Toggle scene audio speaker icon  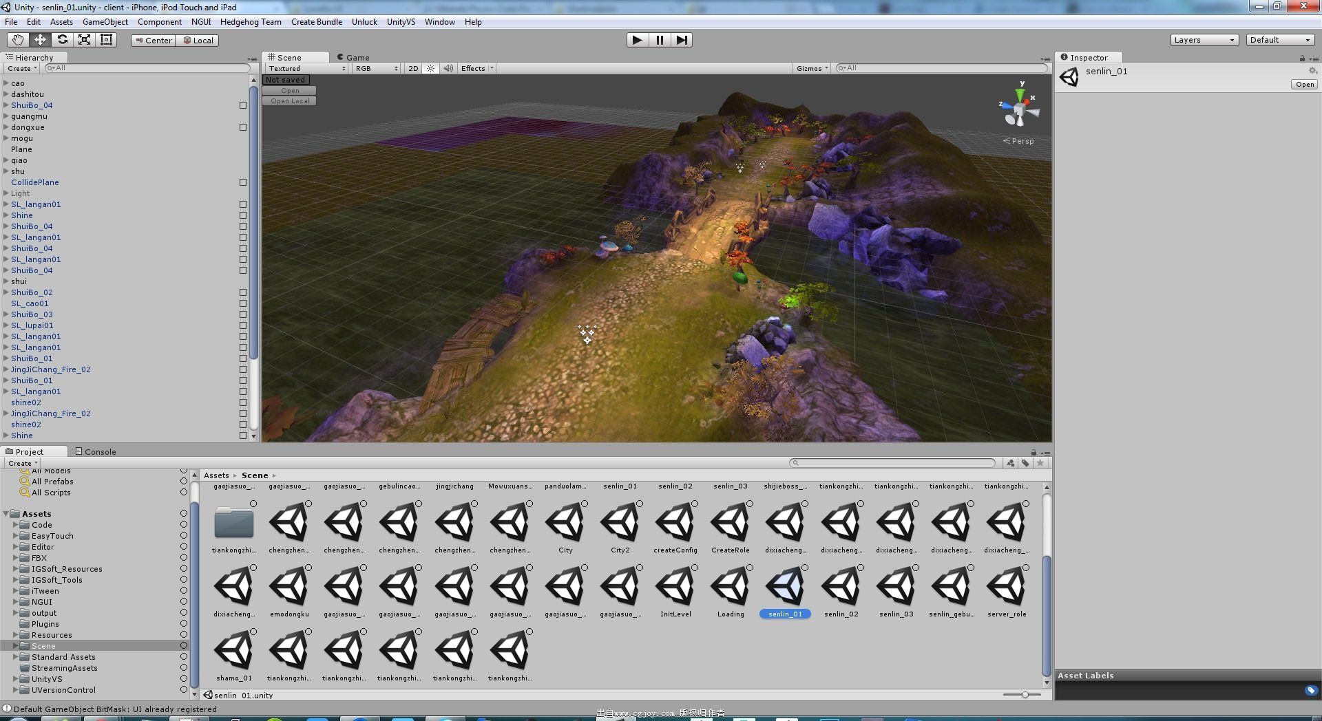[448, 68]
